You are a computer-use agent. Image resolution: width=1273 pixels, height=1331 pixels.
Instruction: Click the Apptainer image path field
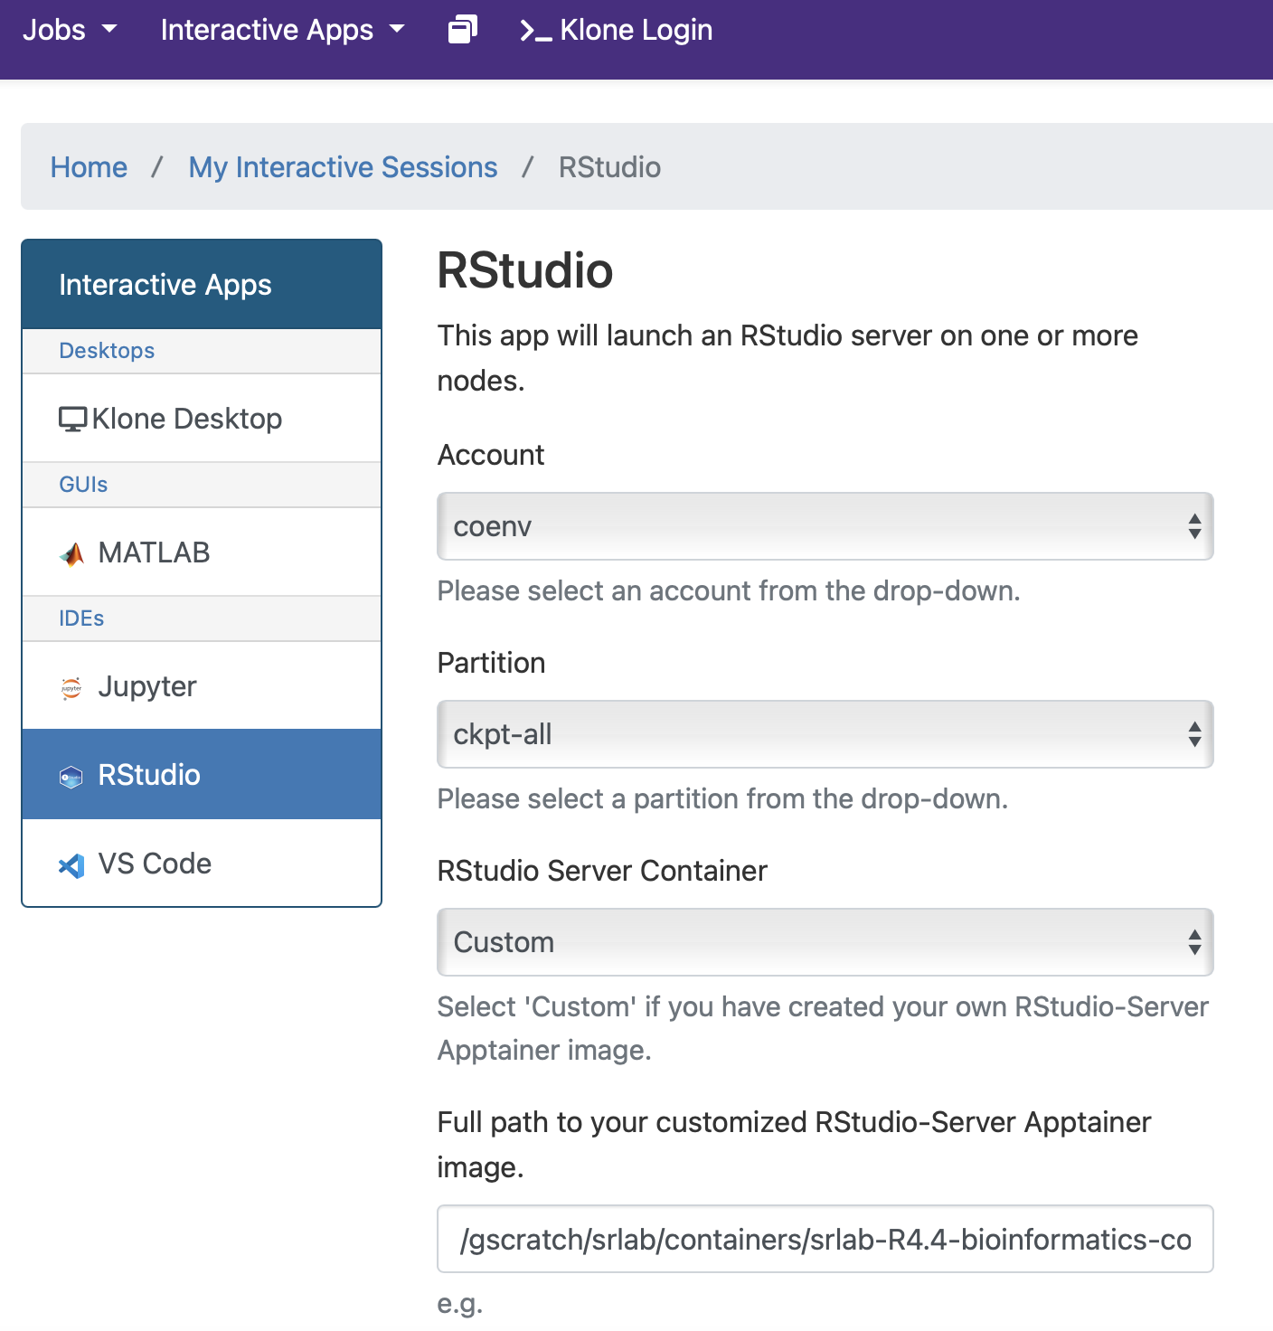[x=825, y=1239]
